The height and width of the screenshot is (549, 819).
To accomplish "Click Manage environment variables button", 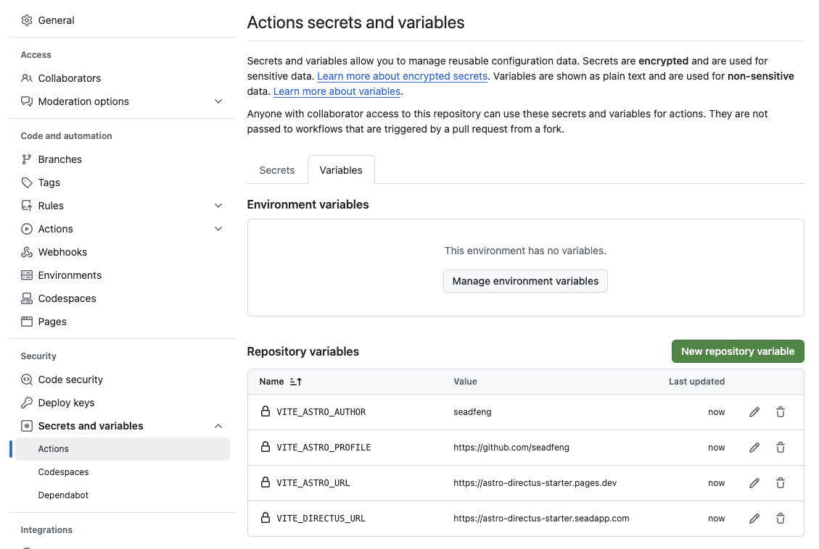I will [x=525, y=281].
